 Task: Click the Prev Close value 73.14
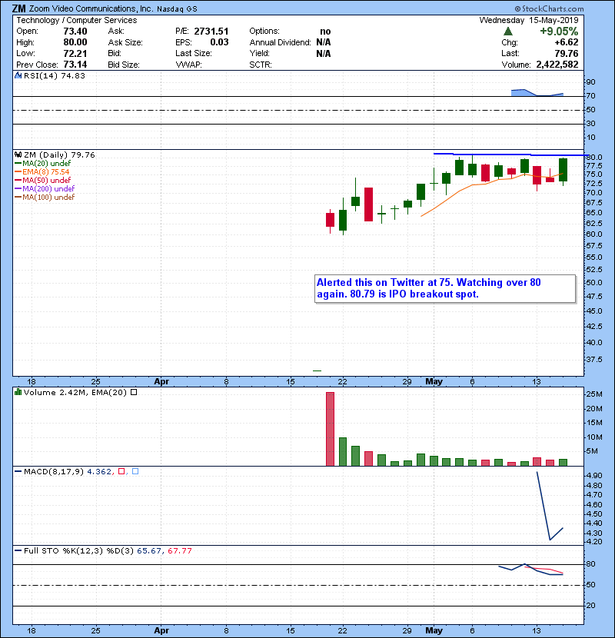(x=75, y=65)
